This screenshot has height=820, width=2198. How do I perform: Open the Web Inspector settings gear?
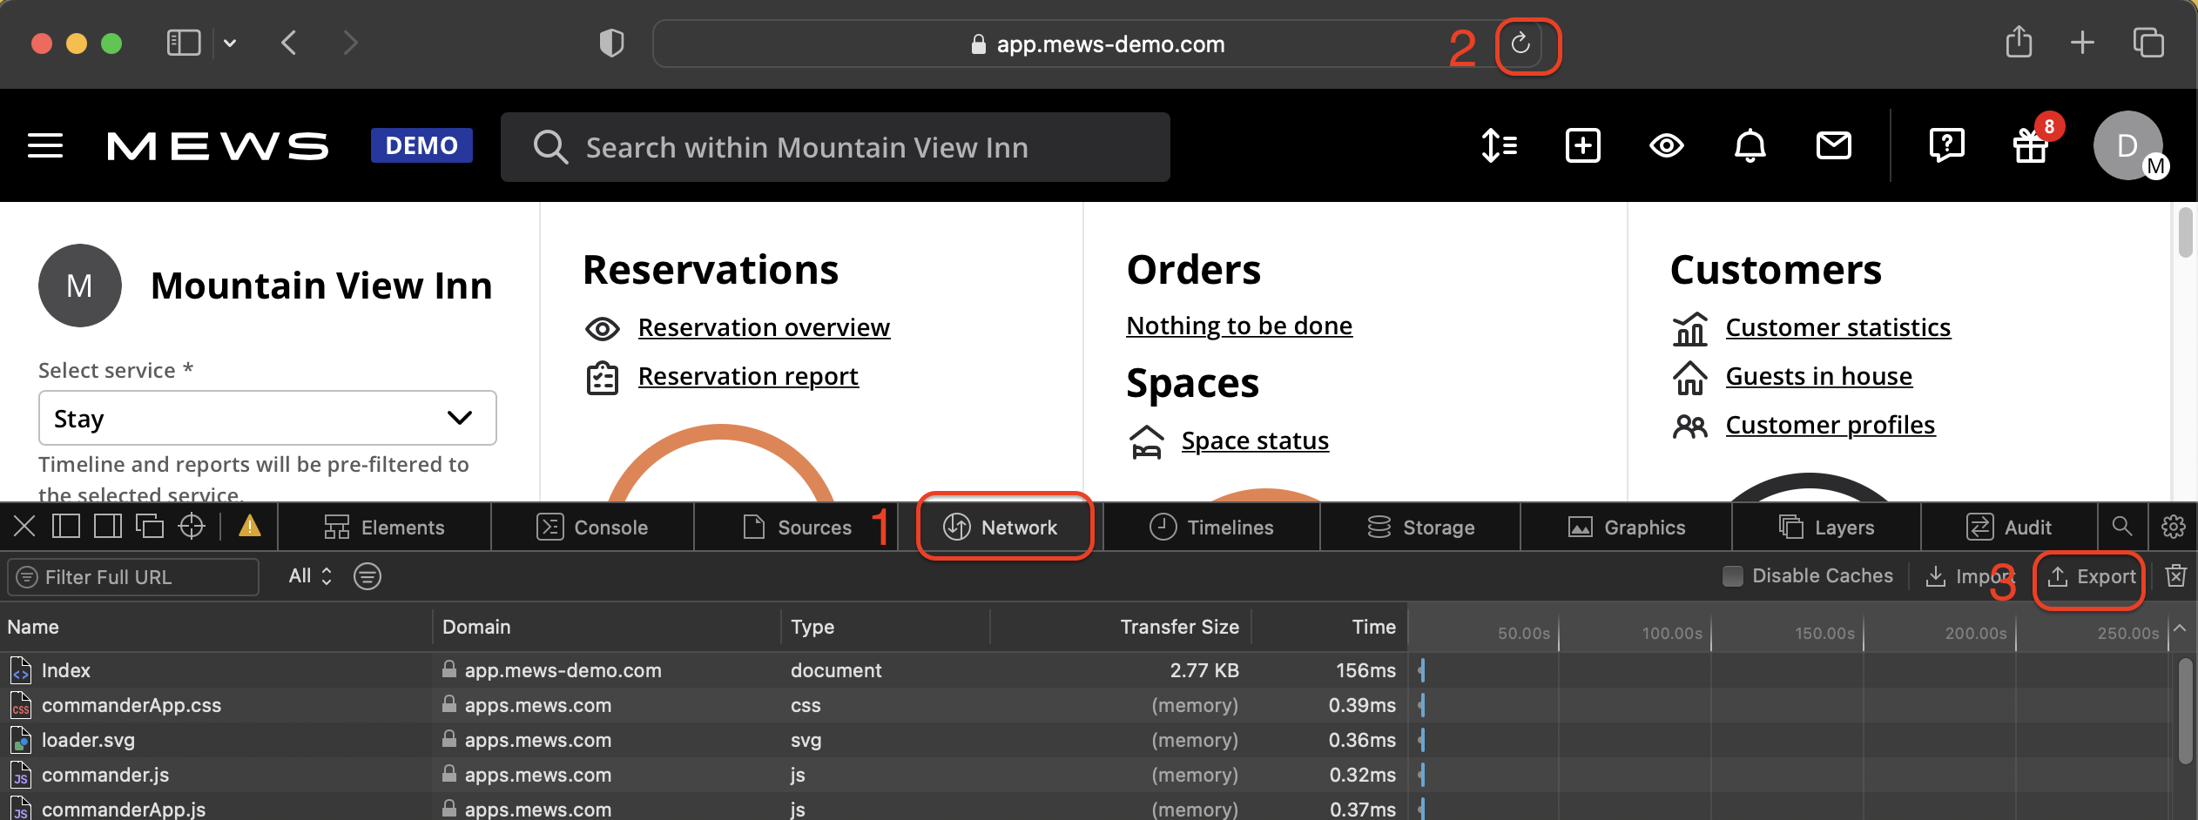pos(2174,526)
